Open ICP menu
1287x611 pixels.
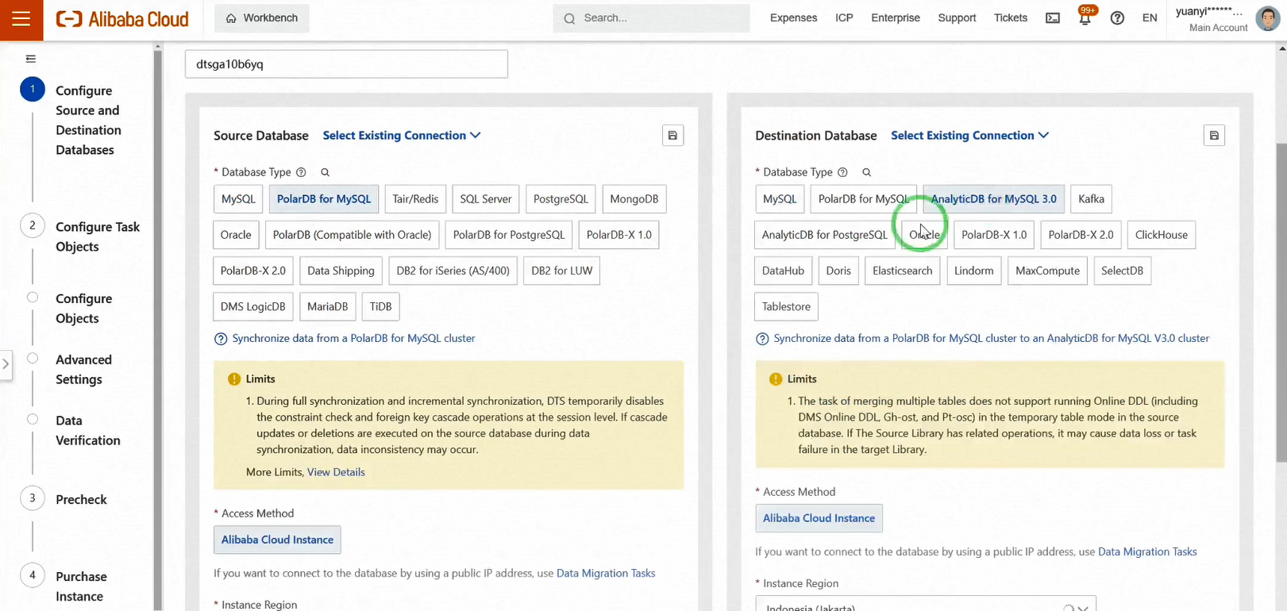click(x=844, y=18)
